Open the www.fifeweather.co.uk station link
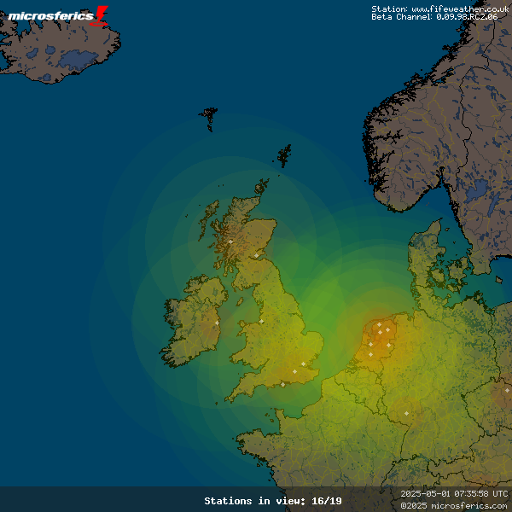 [460, 9]
